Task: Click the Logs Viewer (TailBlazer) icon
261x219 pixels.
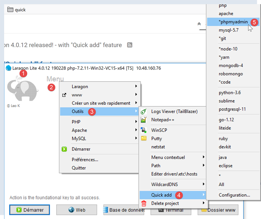Action: pyautogui.click(x=144, y=112)
